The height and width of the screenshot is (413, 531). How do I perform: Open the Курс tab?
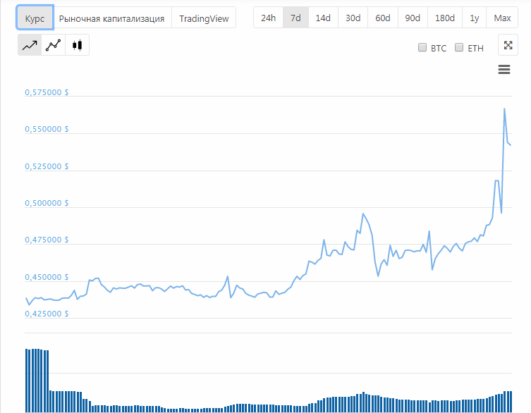click(35, 18)
